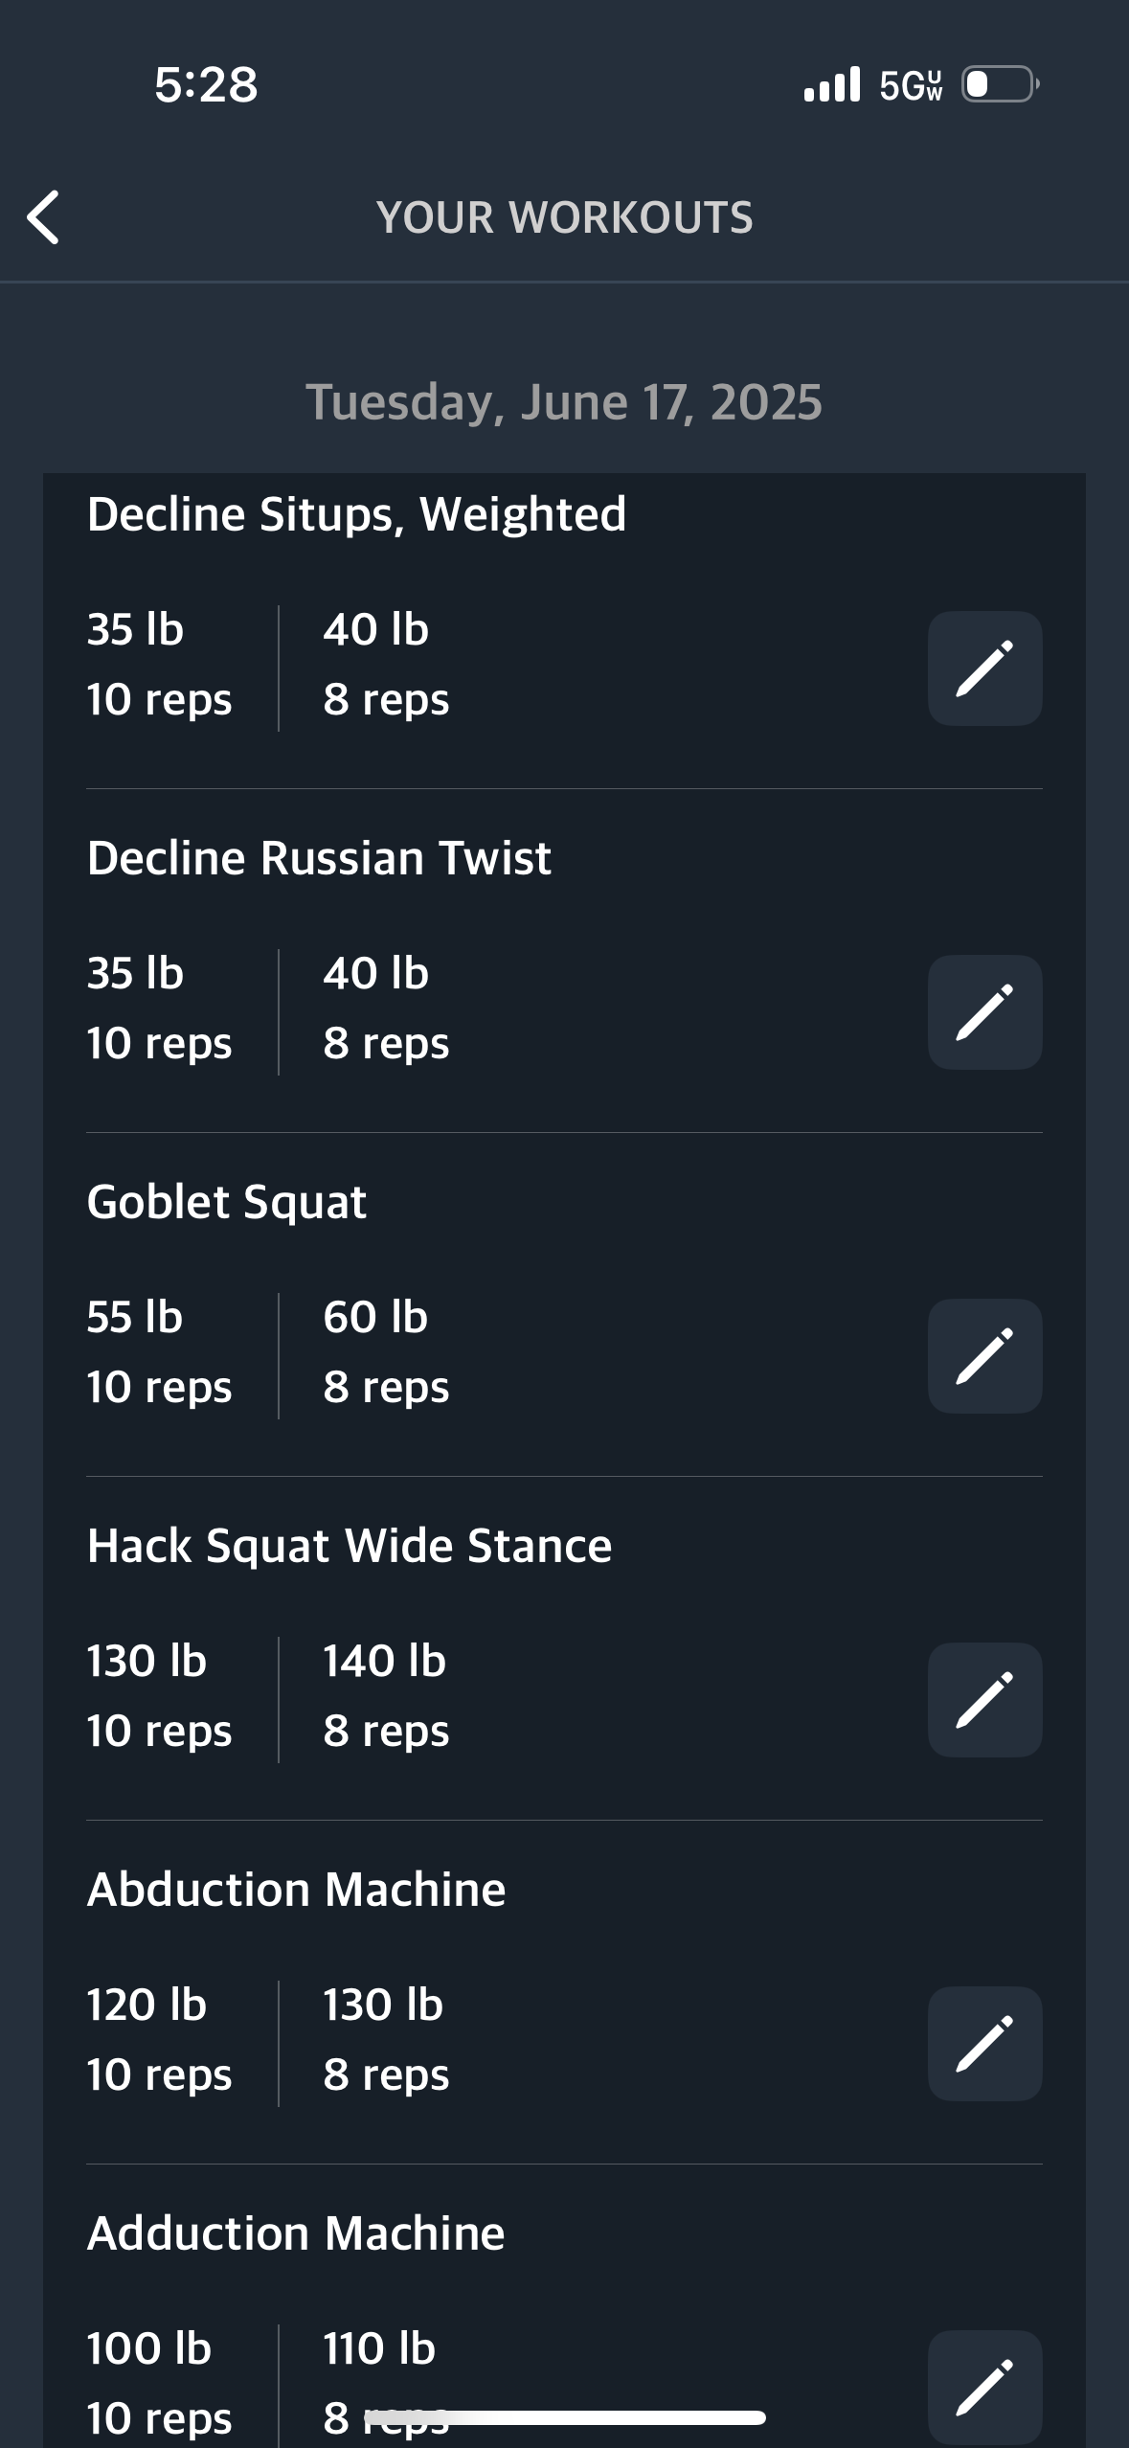Edit the Hack Squat Wide Stance entry

(x=984, y=1700)
